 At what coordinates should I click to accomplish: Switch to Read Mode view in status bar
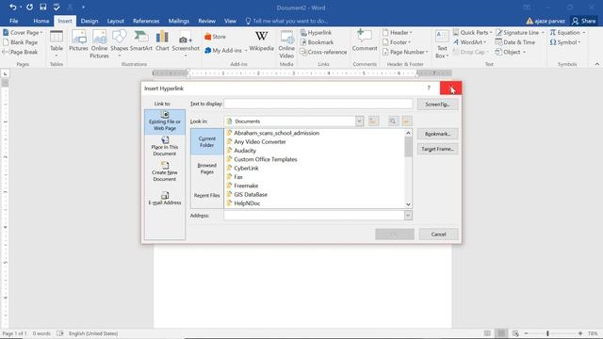click(x=487, y=333)
